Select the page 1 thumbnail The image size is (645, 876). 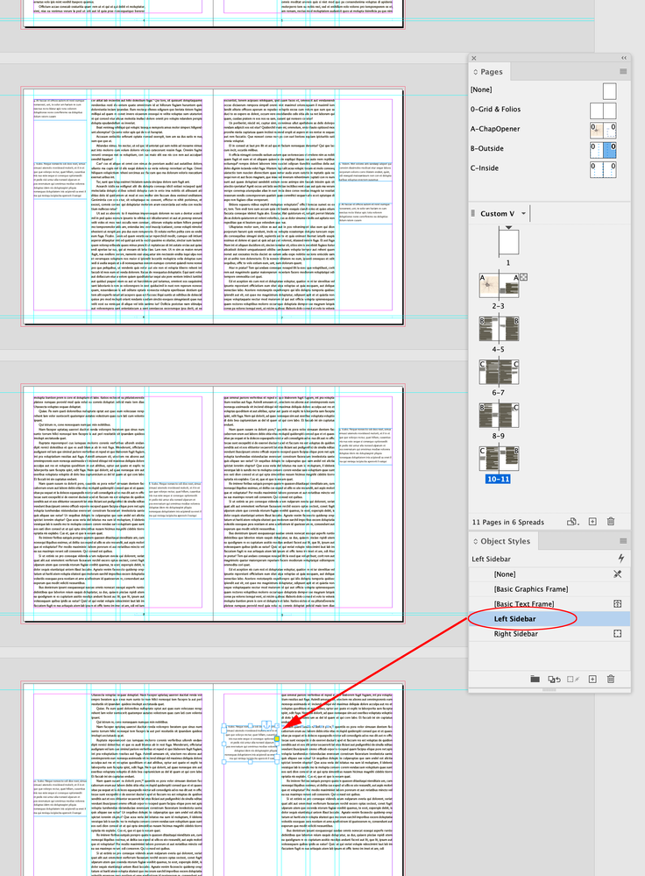click(x=509, y=244)
